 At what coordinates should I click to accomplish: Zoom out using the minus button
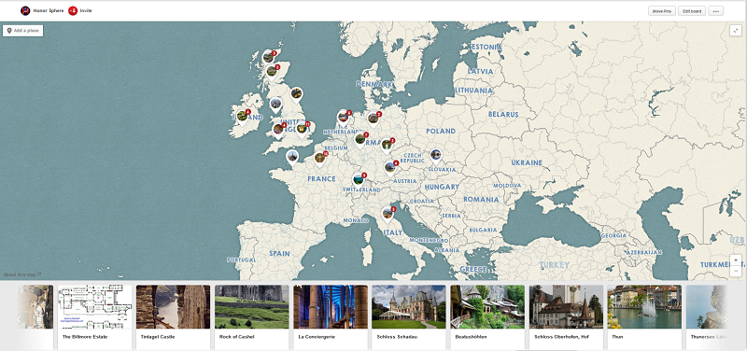coord(736,271)
